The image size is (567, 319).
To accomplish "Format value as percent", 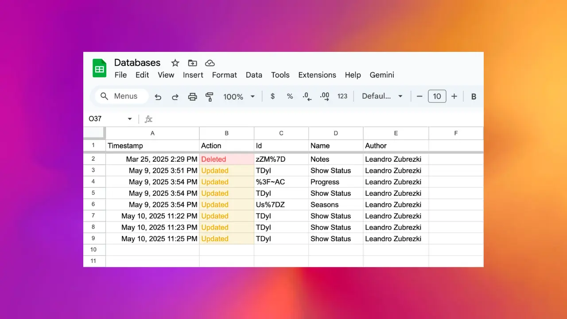I will [290, 96].
